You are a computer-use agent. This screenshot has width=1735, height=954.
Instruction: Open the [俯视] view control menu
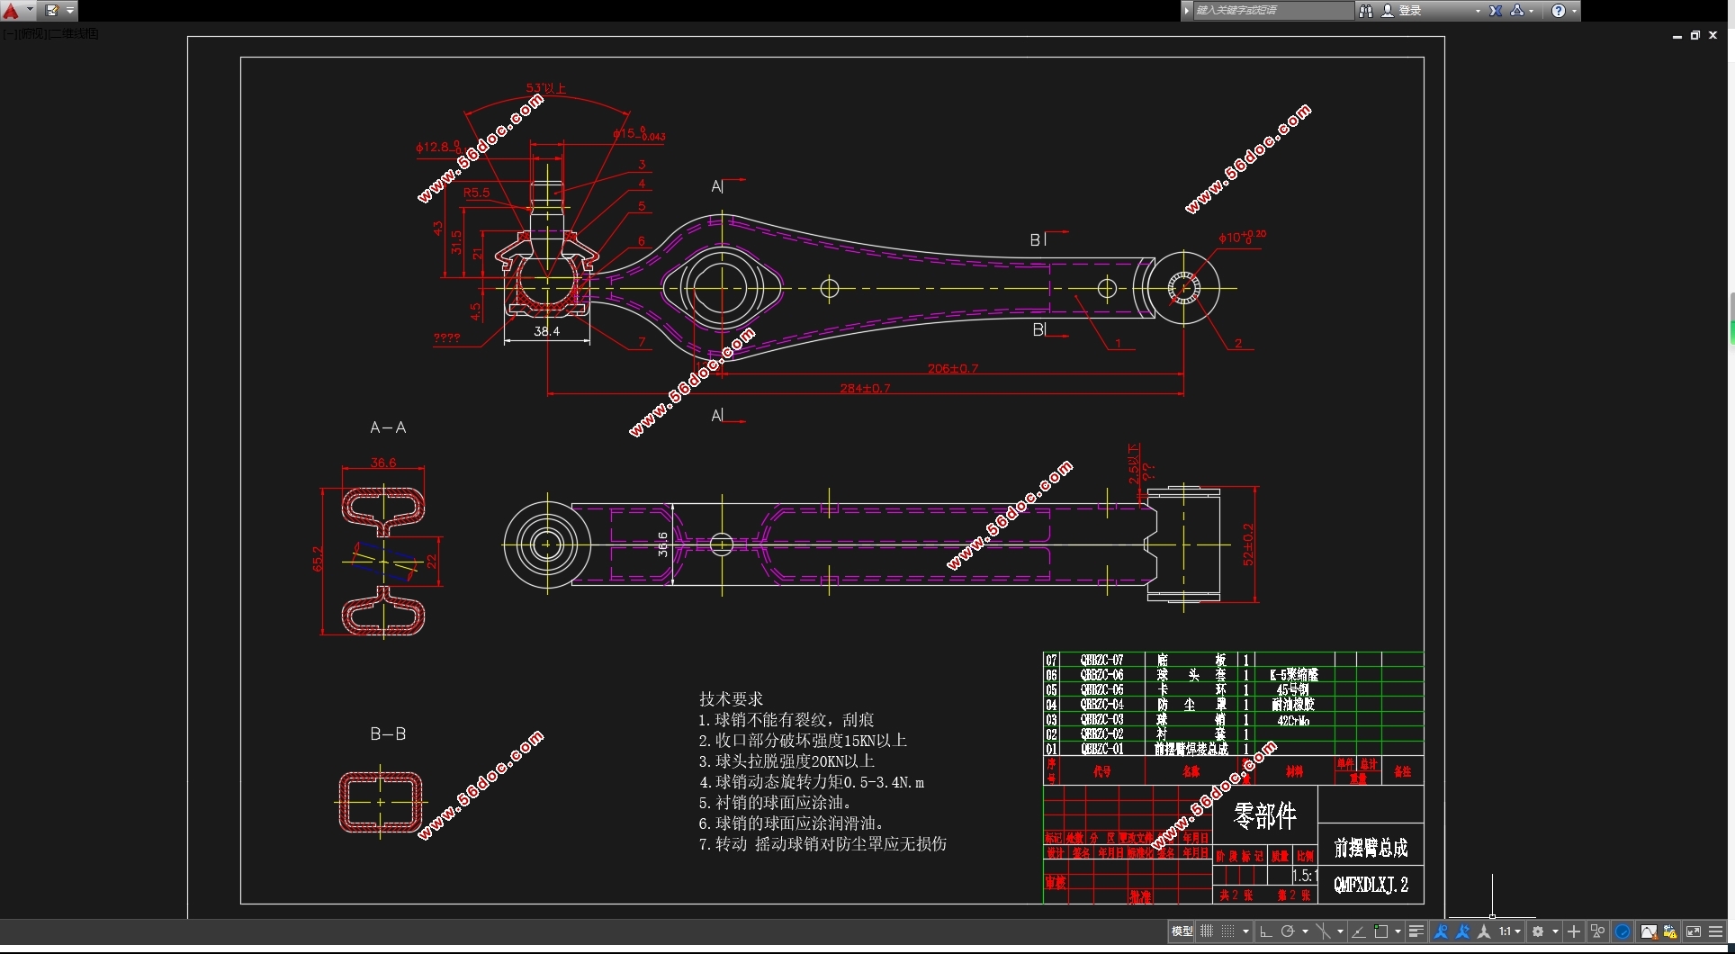click(31, 33)
